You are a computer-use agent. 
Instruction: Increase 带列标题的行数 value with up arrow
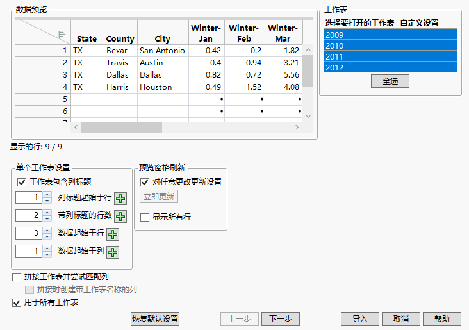tap(47, 213)
